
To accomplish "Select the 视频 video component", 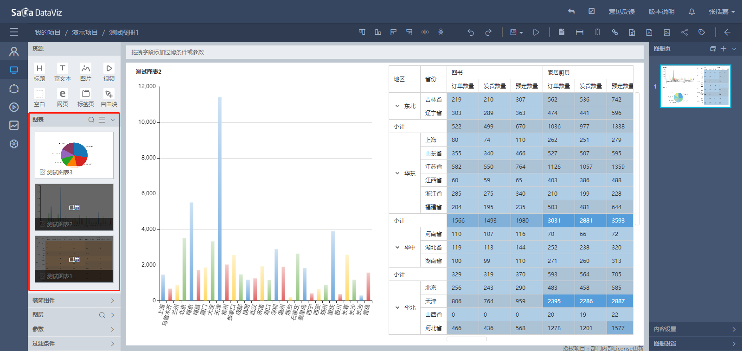I will [109, 72].
